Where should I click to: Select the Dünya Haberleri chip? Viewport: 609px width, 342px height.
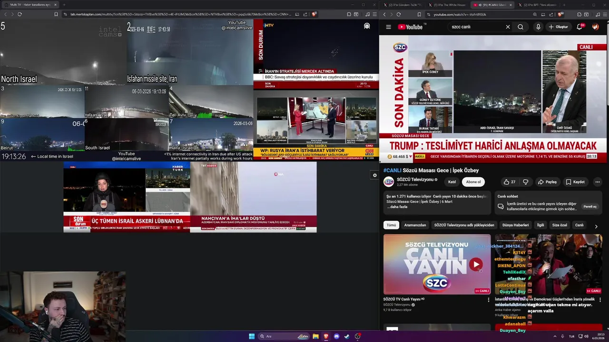515,225
